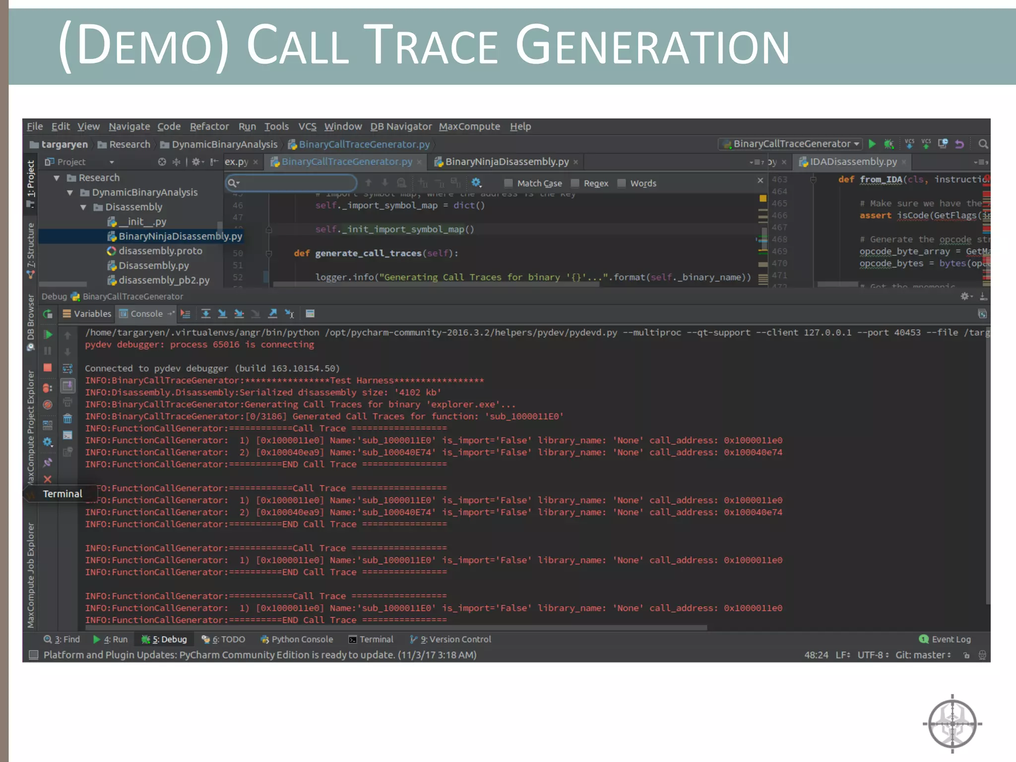Click Step Over in debugger toolbar
The width and height of the screenshot is (1016, 762).
coord(206,314)
